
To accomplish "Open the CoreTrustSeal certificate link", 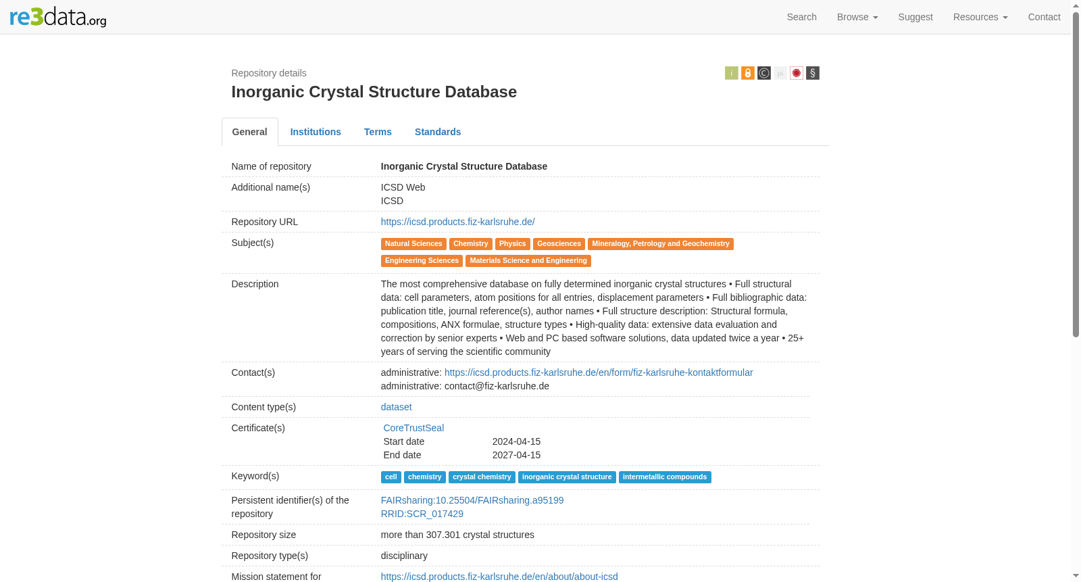I will [413, 428].
